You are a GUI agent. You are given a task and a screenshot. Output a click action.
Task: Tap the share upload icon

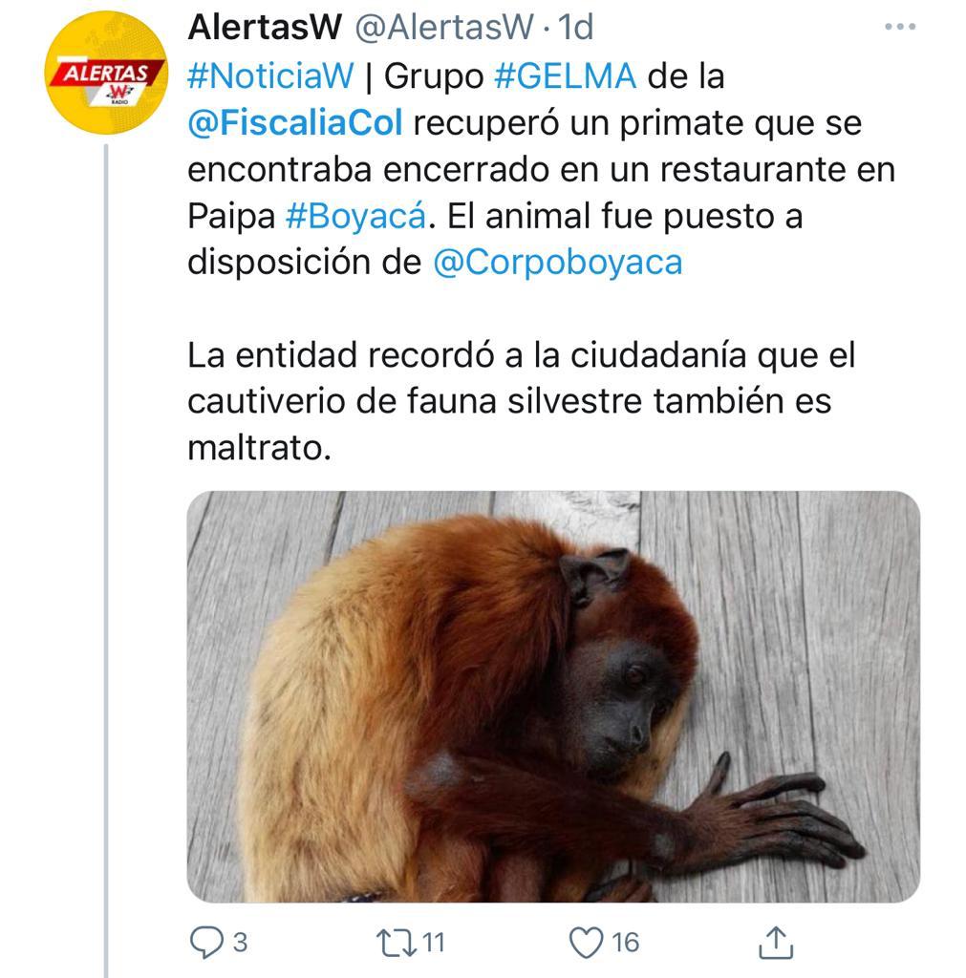click(776, 942)
